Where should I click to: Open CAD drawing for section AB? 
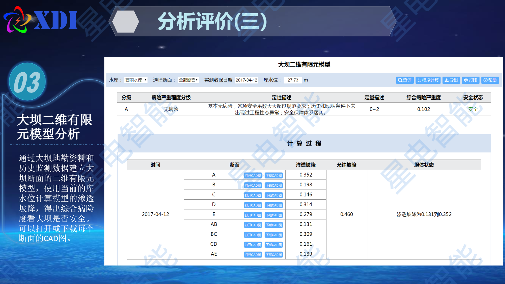click(x=253, y=225)
